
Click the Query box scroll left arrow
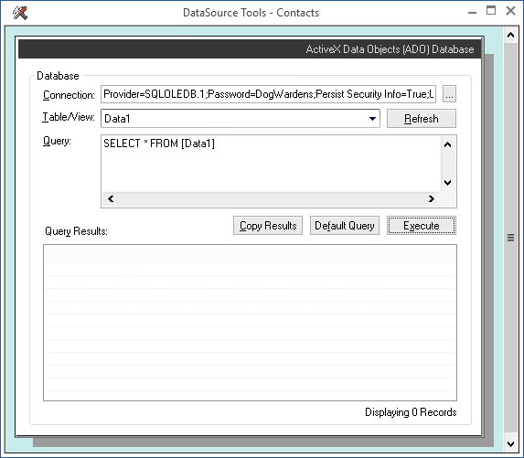[x=111, y=198]
